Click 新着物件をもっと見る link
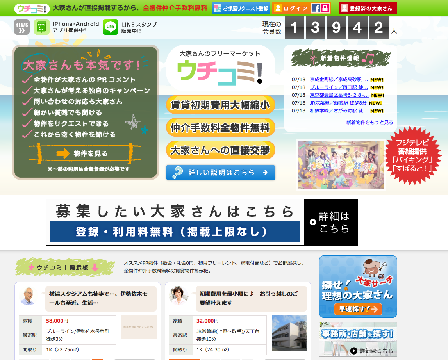Viewport: 448px width, 360px height. [370, 122]
